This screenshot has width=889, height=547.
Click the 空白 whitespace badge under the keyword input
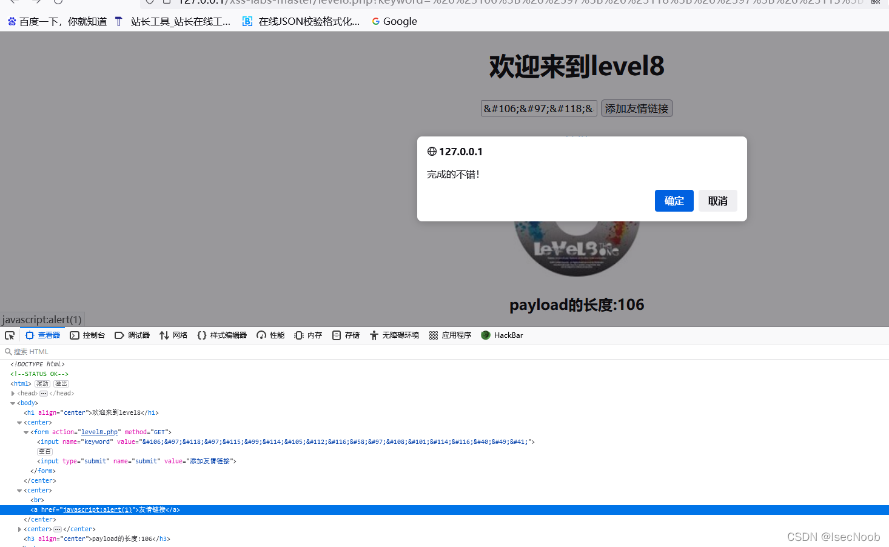44,451
